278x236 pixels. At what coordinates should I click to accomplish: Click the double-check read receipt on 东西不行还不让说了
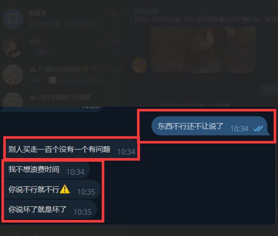click(x=258, y=128)
